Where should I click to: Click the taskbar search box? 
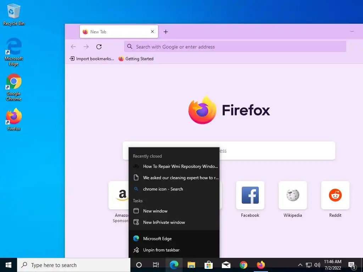pyautogui.click(x=74, y=265)
